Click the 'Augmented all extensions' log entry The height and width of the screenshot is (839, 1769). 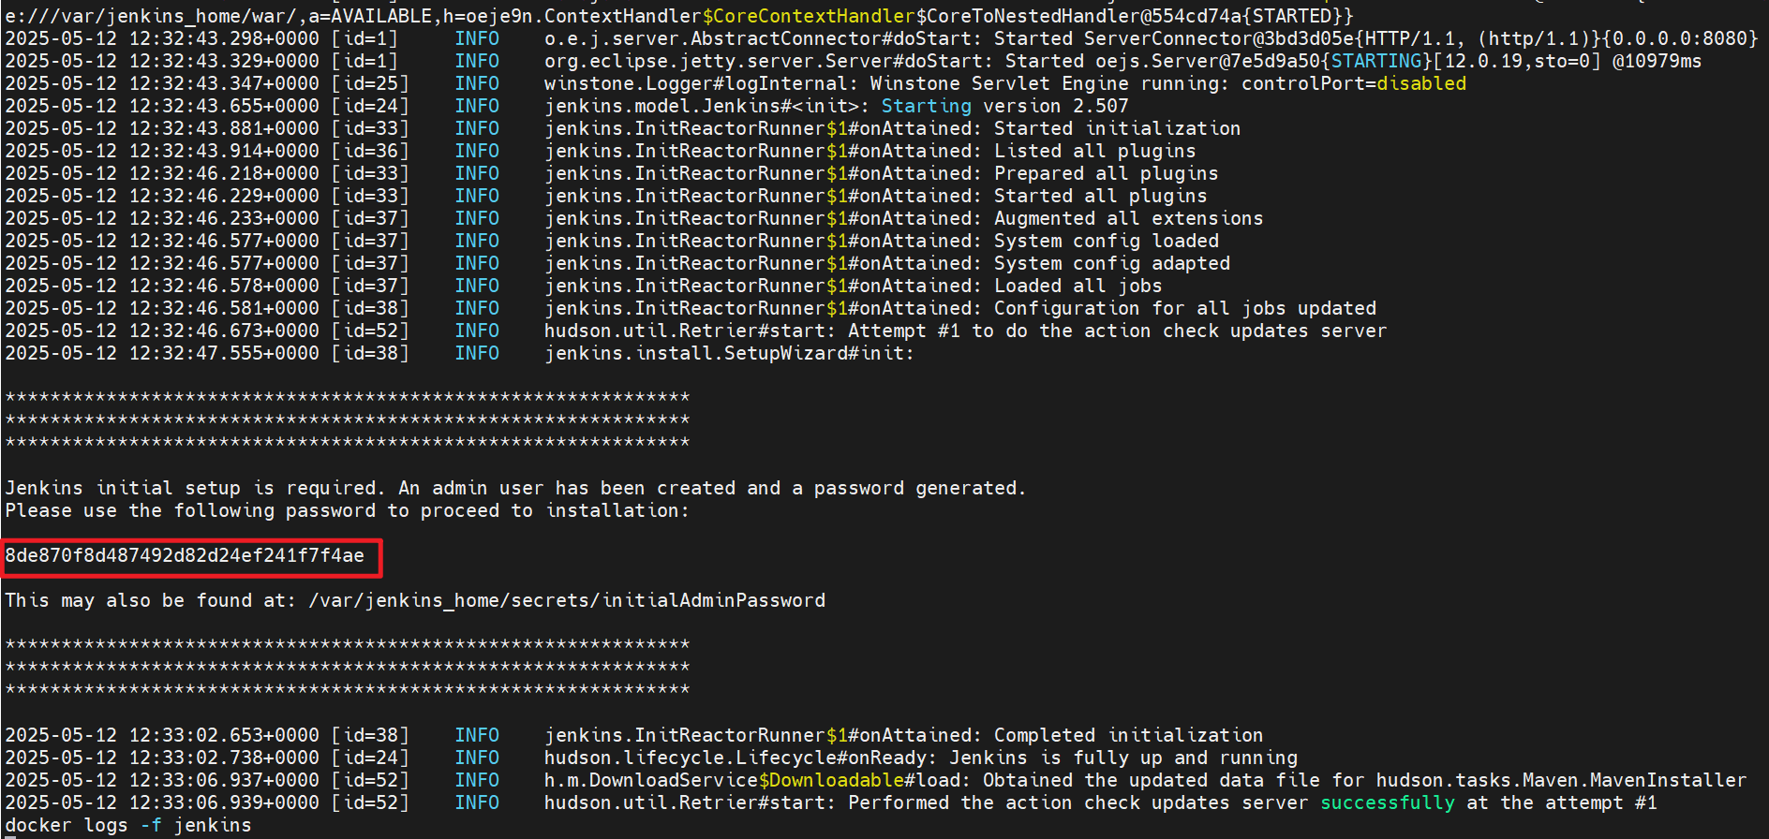(x=1128, y=219)
